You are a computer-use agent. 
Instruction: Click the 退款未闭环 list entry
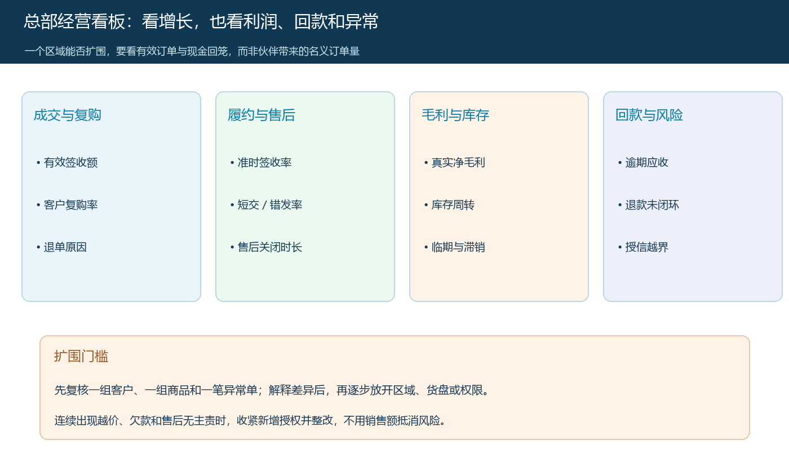pyautogui.click(x=649, y=205)
